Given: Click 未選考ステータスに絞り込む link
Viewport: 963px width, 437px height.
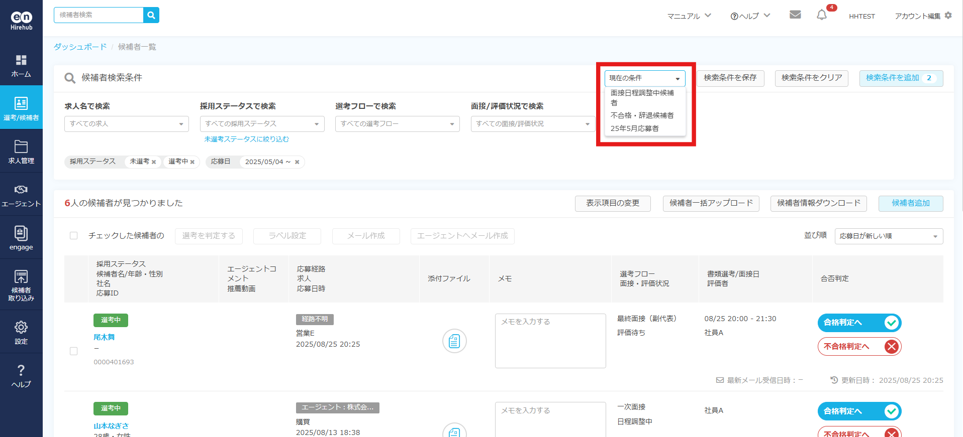Looking at the screenshot, I should point(246,139).
